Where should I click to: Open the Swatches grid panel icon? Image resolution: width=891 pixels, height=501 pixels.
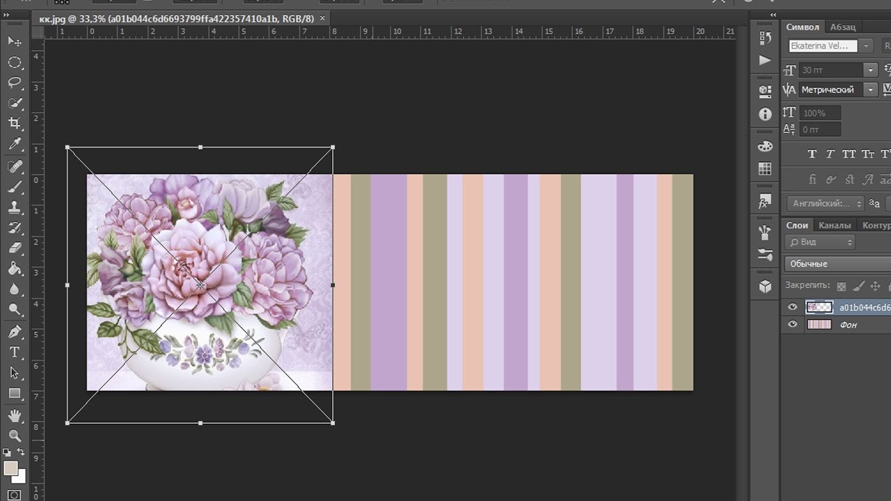click(765, 169)
